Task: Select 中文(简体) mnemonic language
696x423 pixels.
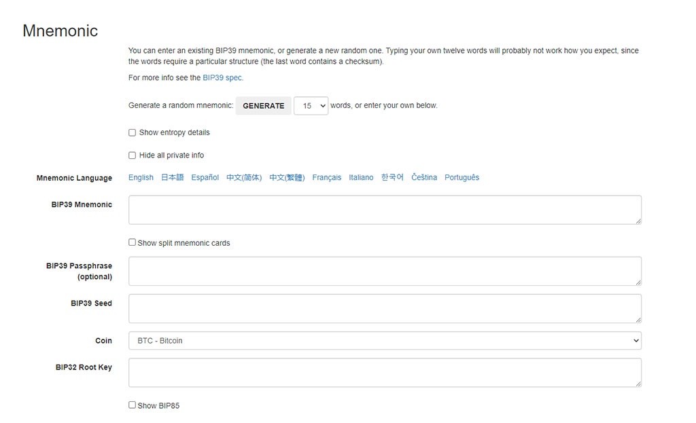Action: coord(244,177)
